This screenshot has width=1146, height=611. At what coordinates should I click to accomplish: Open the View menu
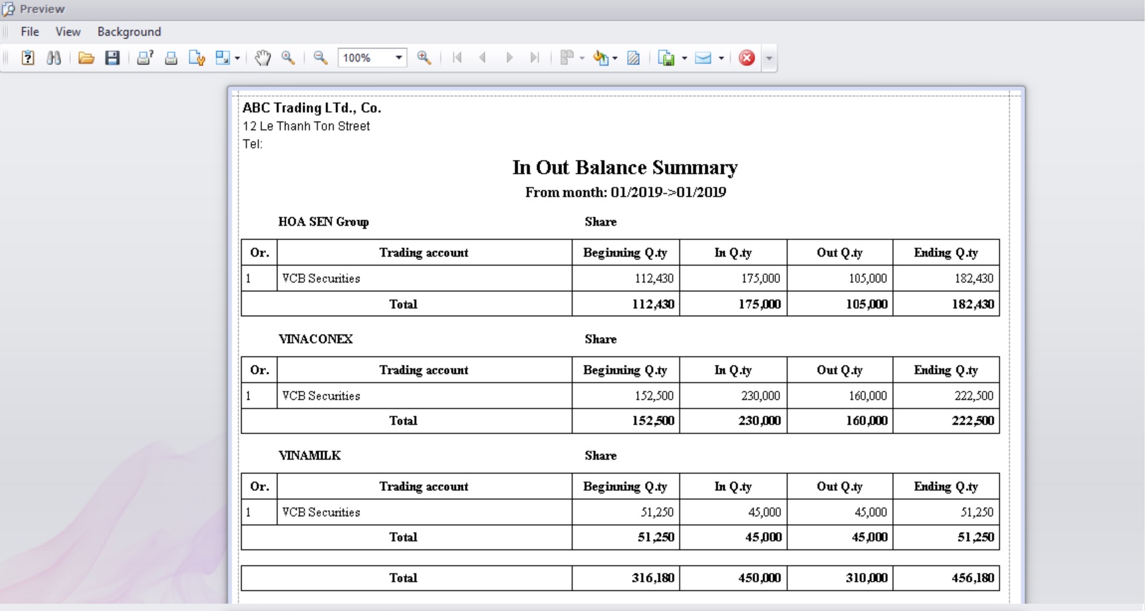(x=68, y=32)
